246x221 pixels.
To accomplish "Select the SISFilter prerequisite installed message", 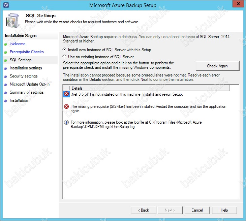I will click(148, 109).
